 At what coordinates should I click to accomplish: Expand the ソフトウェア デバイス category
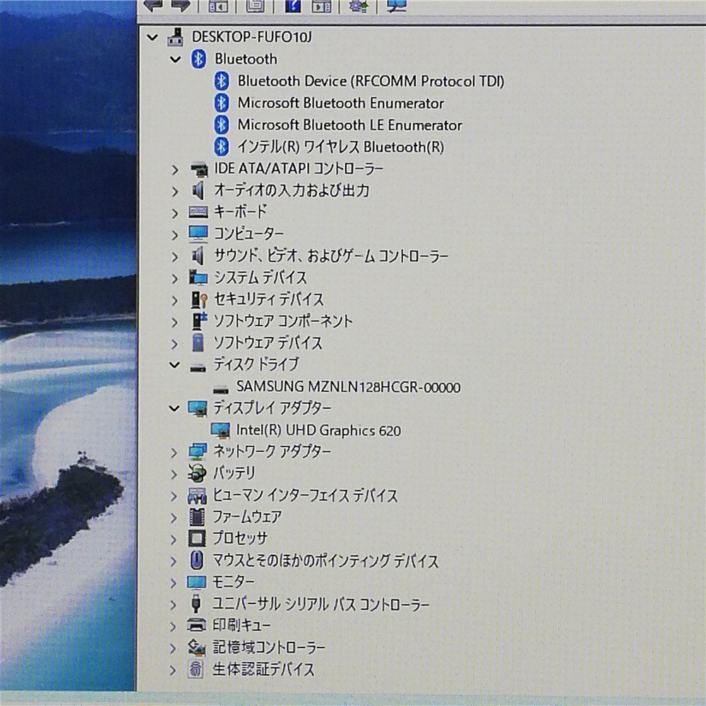tap(174, 344)
